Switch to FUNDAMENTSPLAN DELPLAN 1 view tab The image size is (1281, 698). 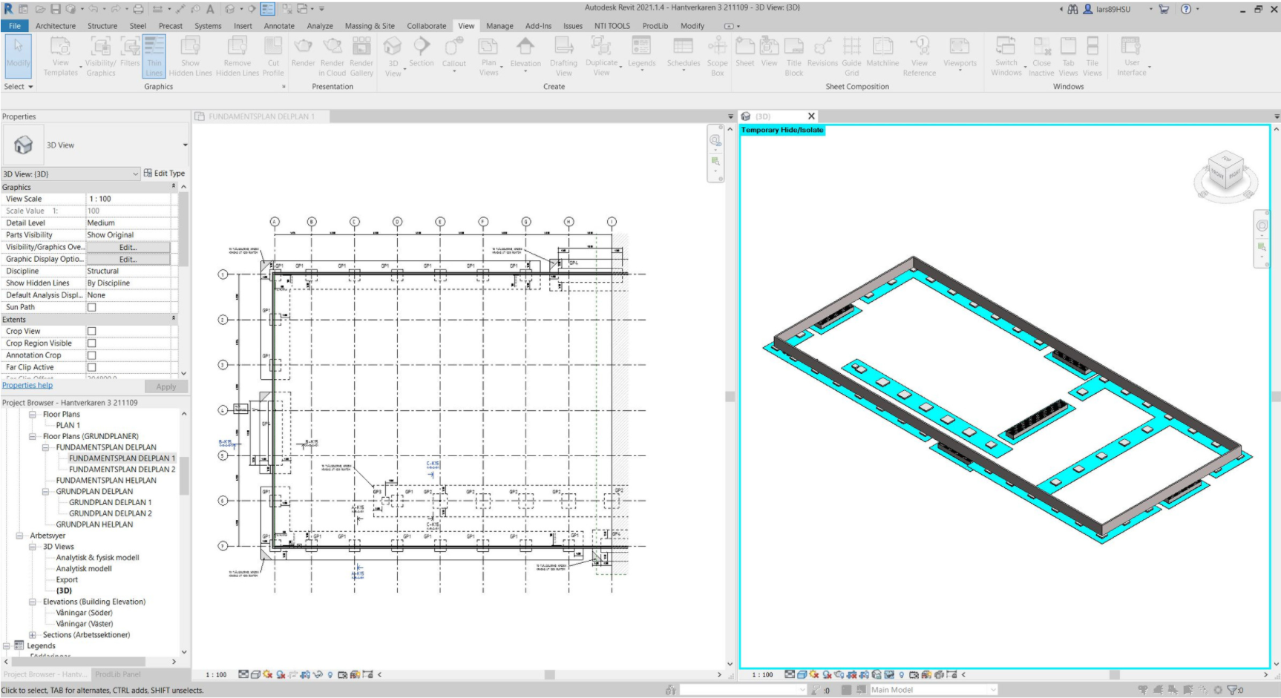[x=261, y=116]
